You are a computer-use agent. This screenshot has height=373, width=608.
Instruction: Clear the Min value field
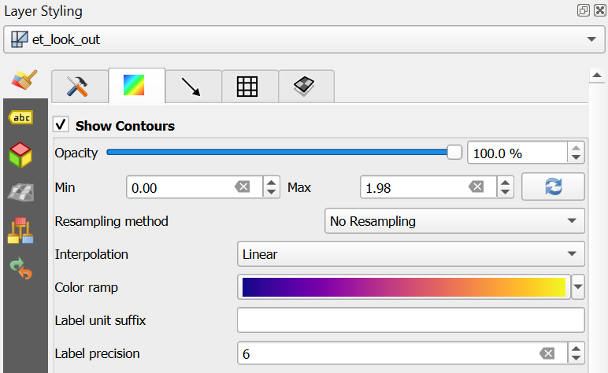point(243,187)
